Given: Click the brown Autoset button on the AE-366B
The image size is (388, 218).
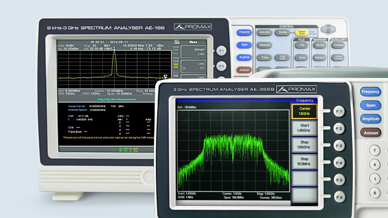Looking at the screenshot, I should pyautogui.click(x=370, y=133).
